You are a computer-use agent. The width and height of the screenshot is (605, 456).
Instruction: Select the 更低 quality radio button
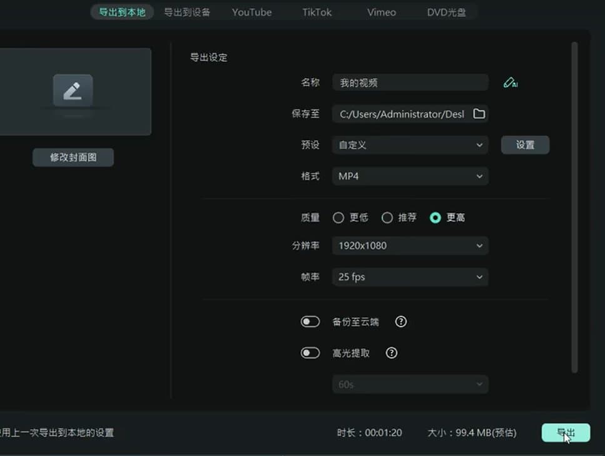[337, 218]
